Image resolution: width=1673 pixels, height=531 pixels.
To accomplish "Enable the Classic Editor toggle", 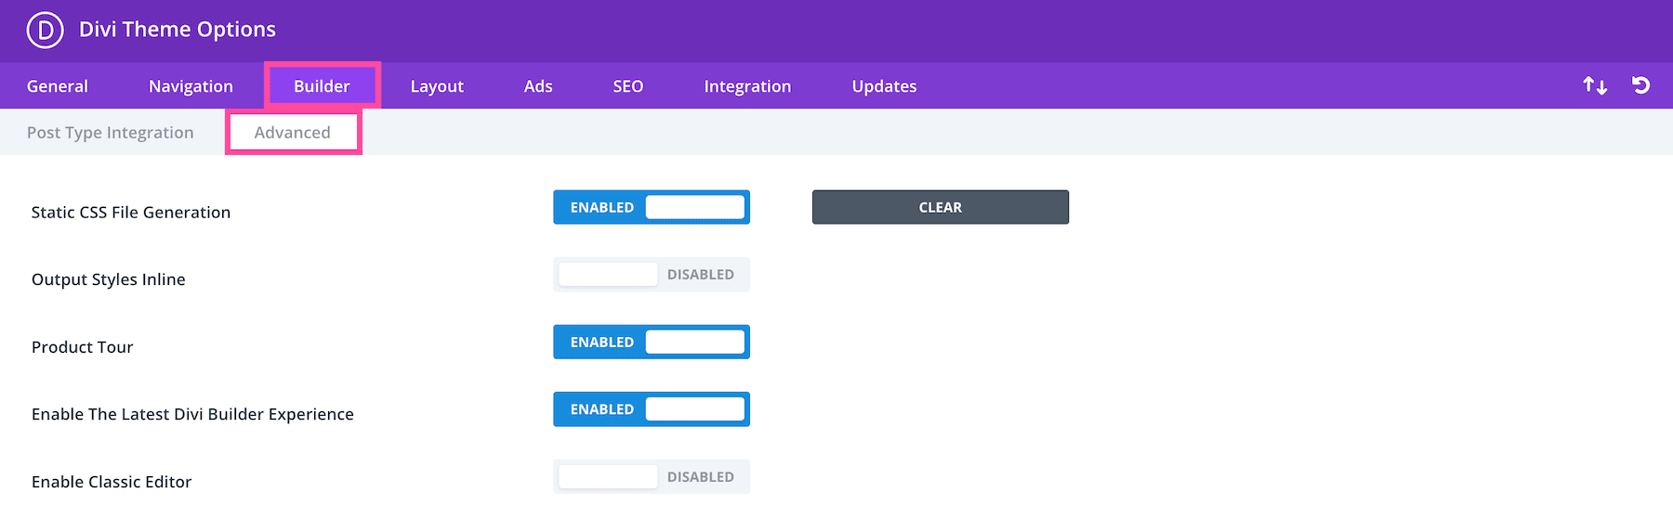I will tap(652, 477).
